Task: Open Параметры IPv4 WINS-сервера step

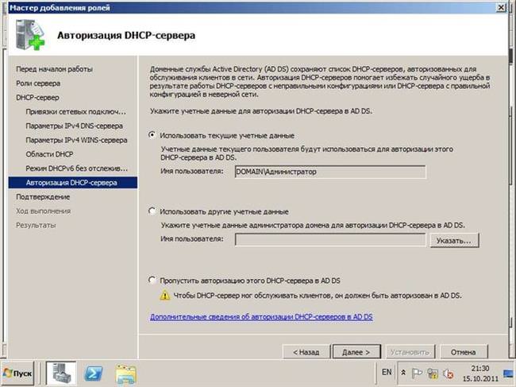Action: (76, 140)
